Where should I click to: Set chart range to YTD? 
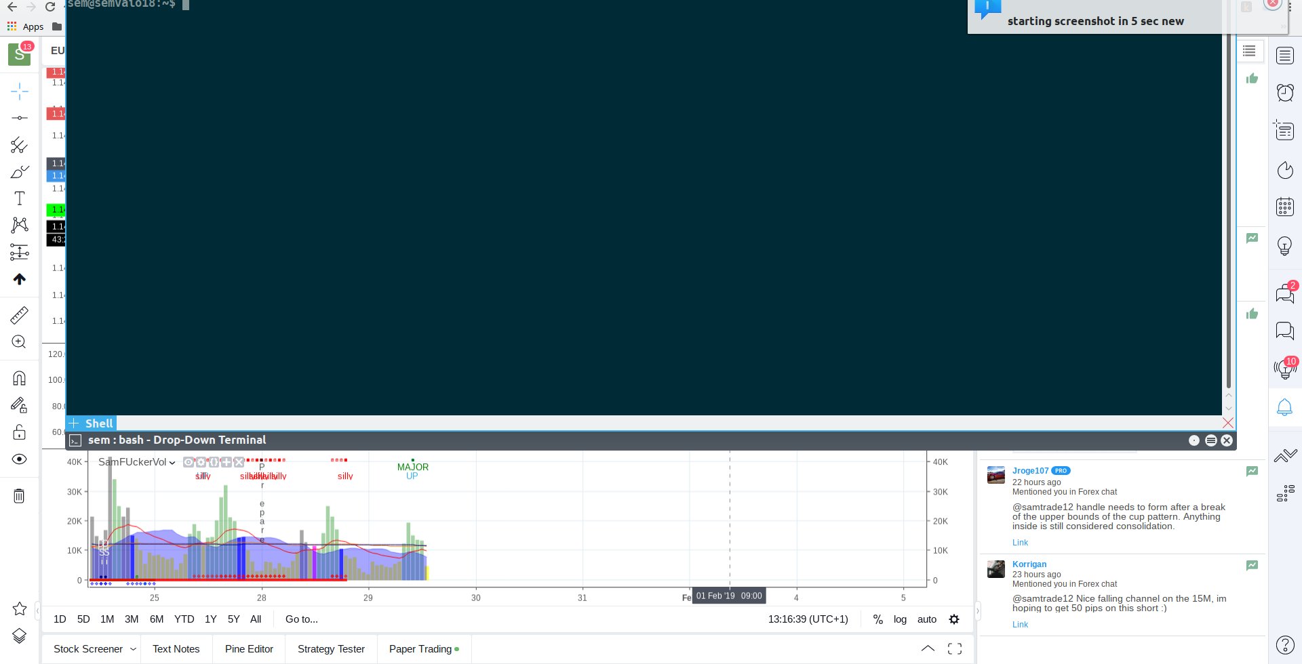pyautogui.click(x=184, y=619)
